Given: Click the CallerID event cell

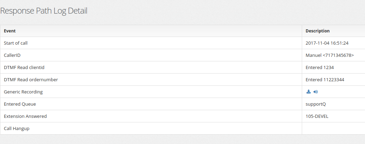Looking at the screenshot, I should (x=151, y=55).
